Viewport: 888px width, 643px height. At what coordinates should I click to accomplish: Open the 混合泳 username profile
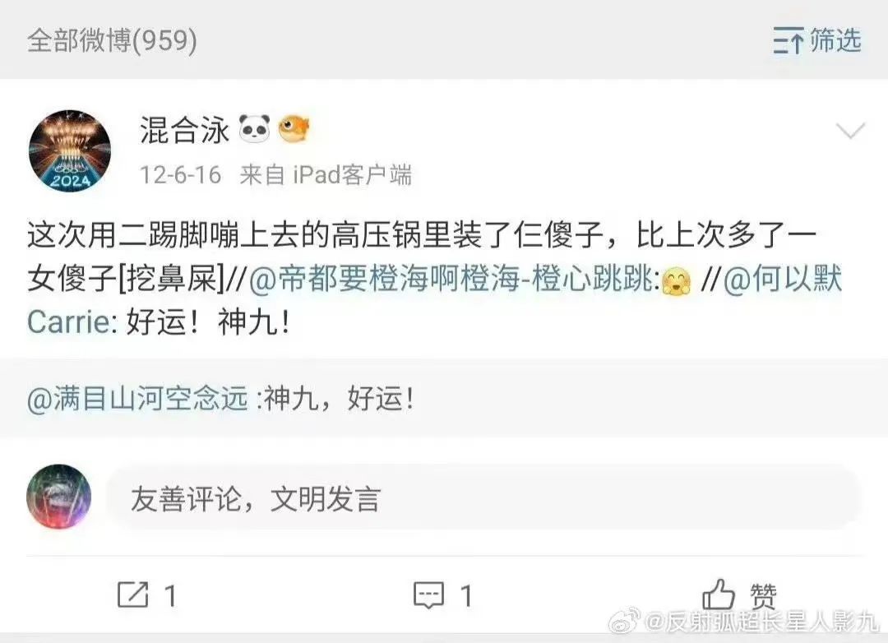(x=185, y=130)
